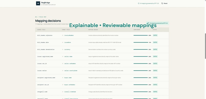Screen dimensions: 206x99
Task: Select source field issuer.registered_name
Action: 45,56
